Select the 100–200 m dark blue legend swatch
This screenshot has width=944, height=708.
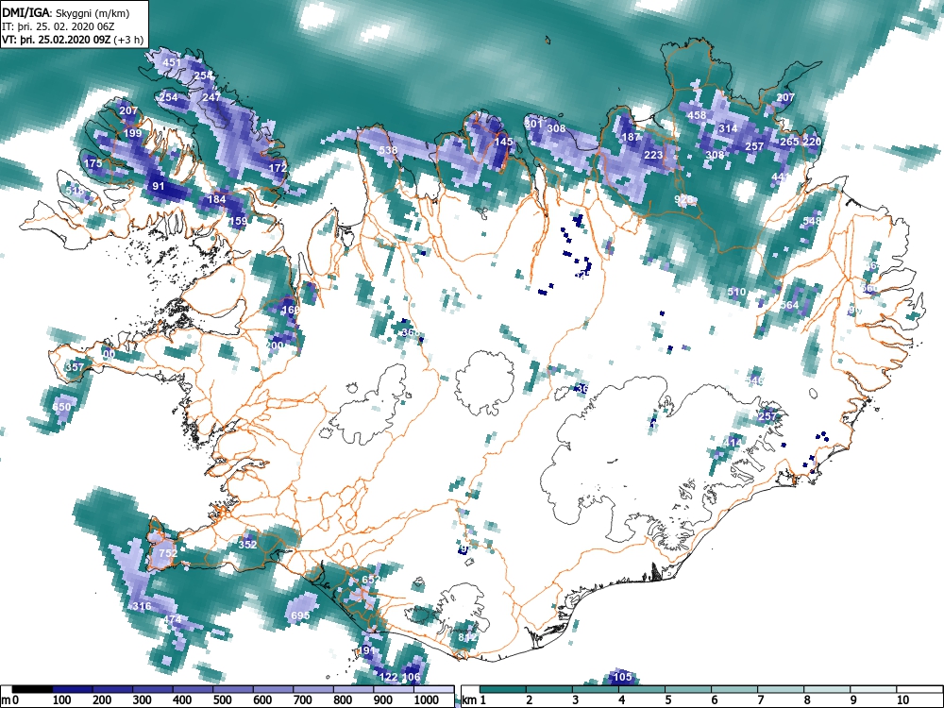pyautogui.click(x=73, y=689)
